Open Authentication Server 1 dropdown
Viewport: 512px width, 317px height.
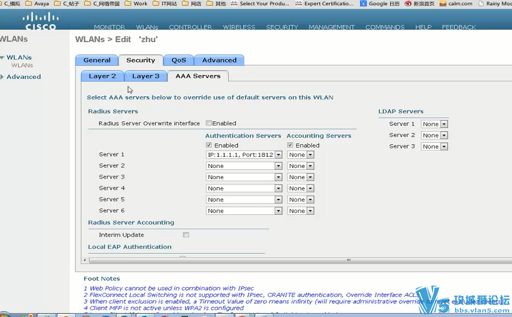click(244, 155)
